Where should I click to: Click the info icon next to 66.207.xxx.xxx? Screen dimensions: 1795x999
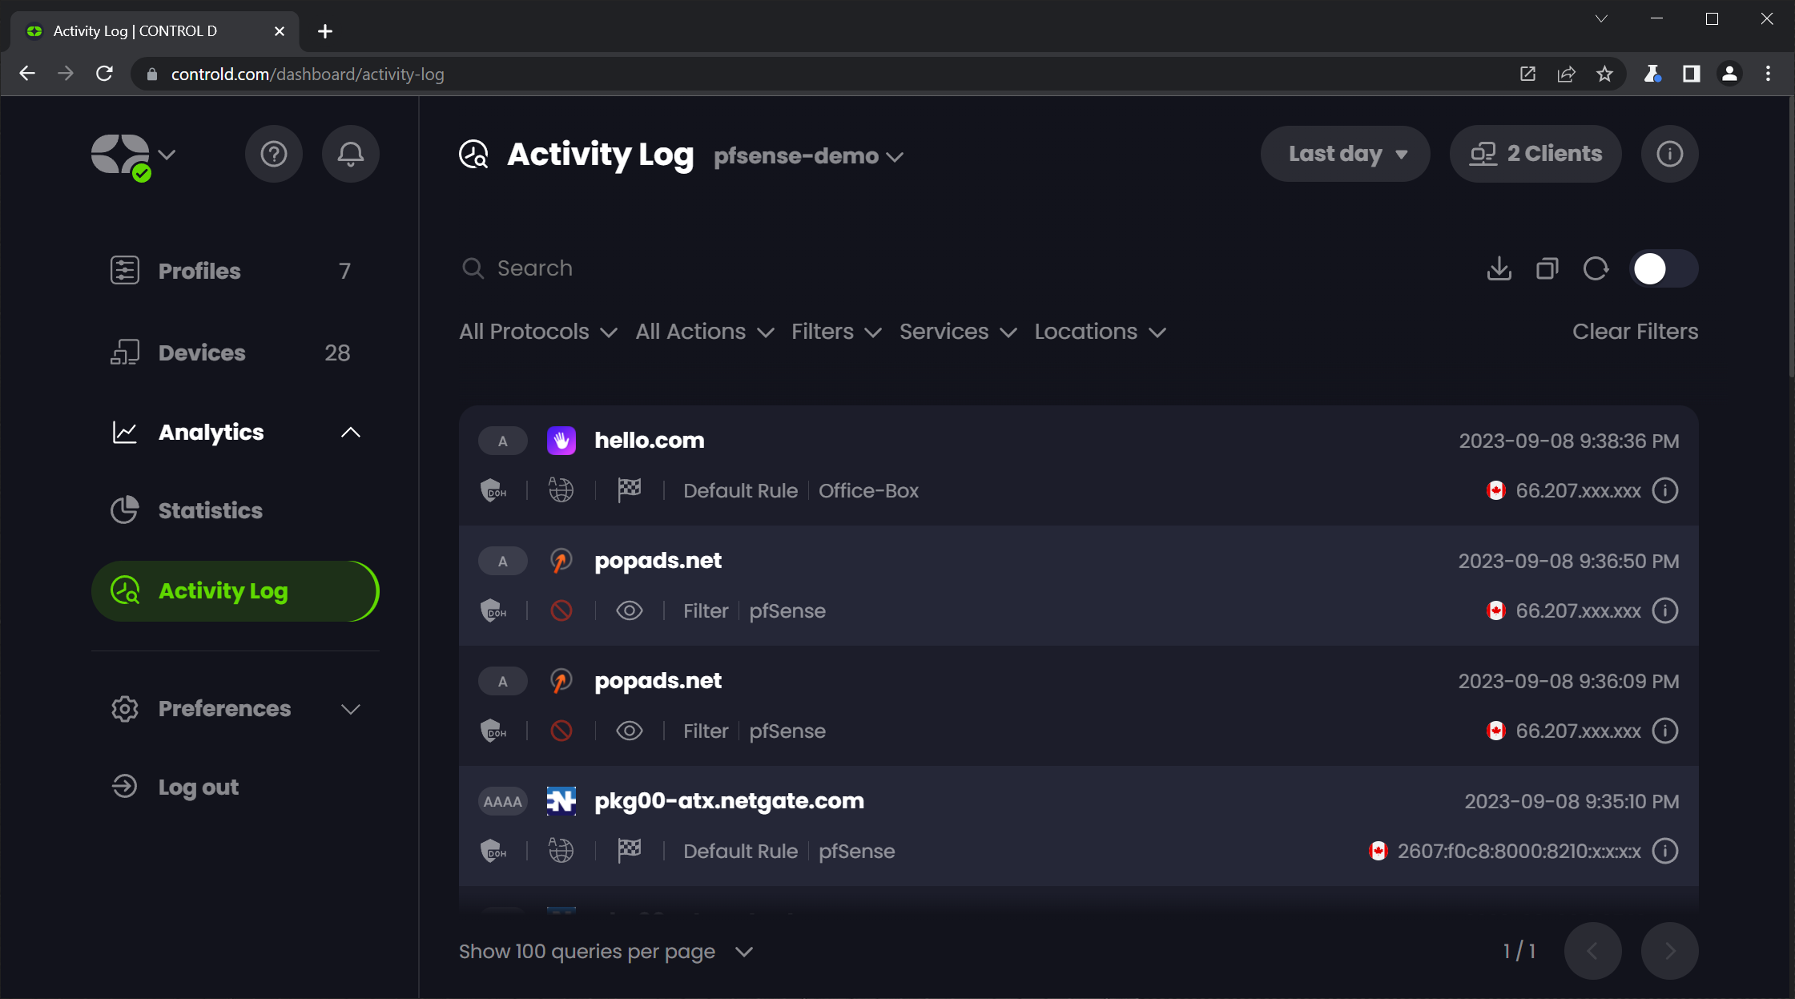click(1666, 489)
